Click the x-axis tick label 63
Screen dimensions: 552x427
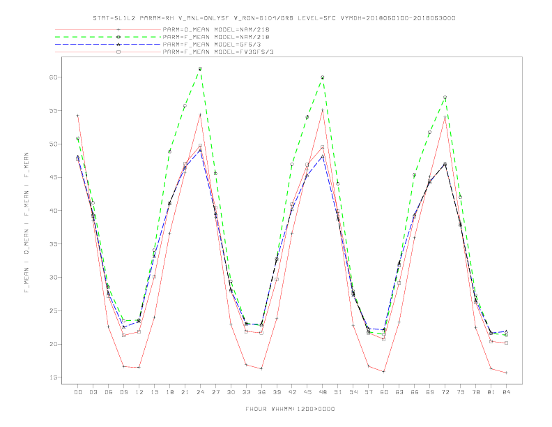[399, 392]
